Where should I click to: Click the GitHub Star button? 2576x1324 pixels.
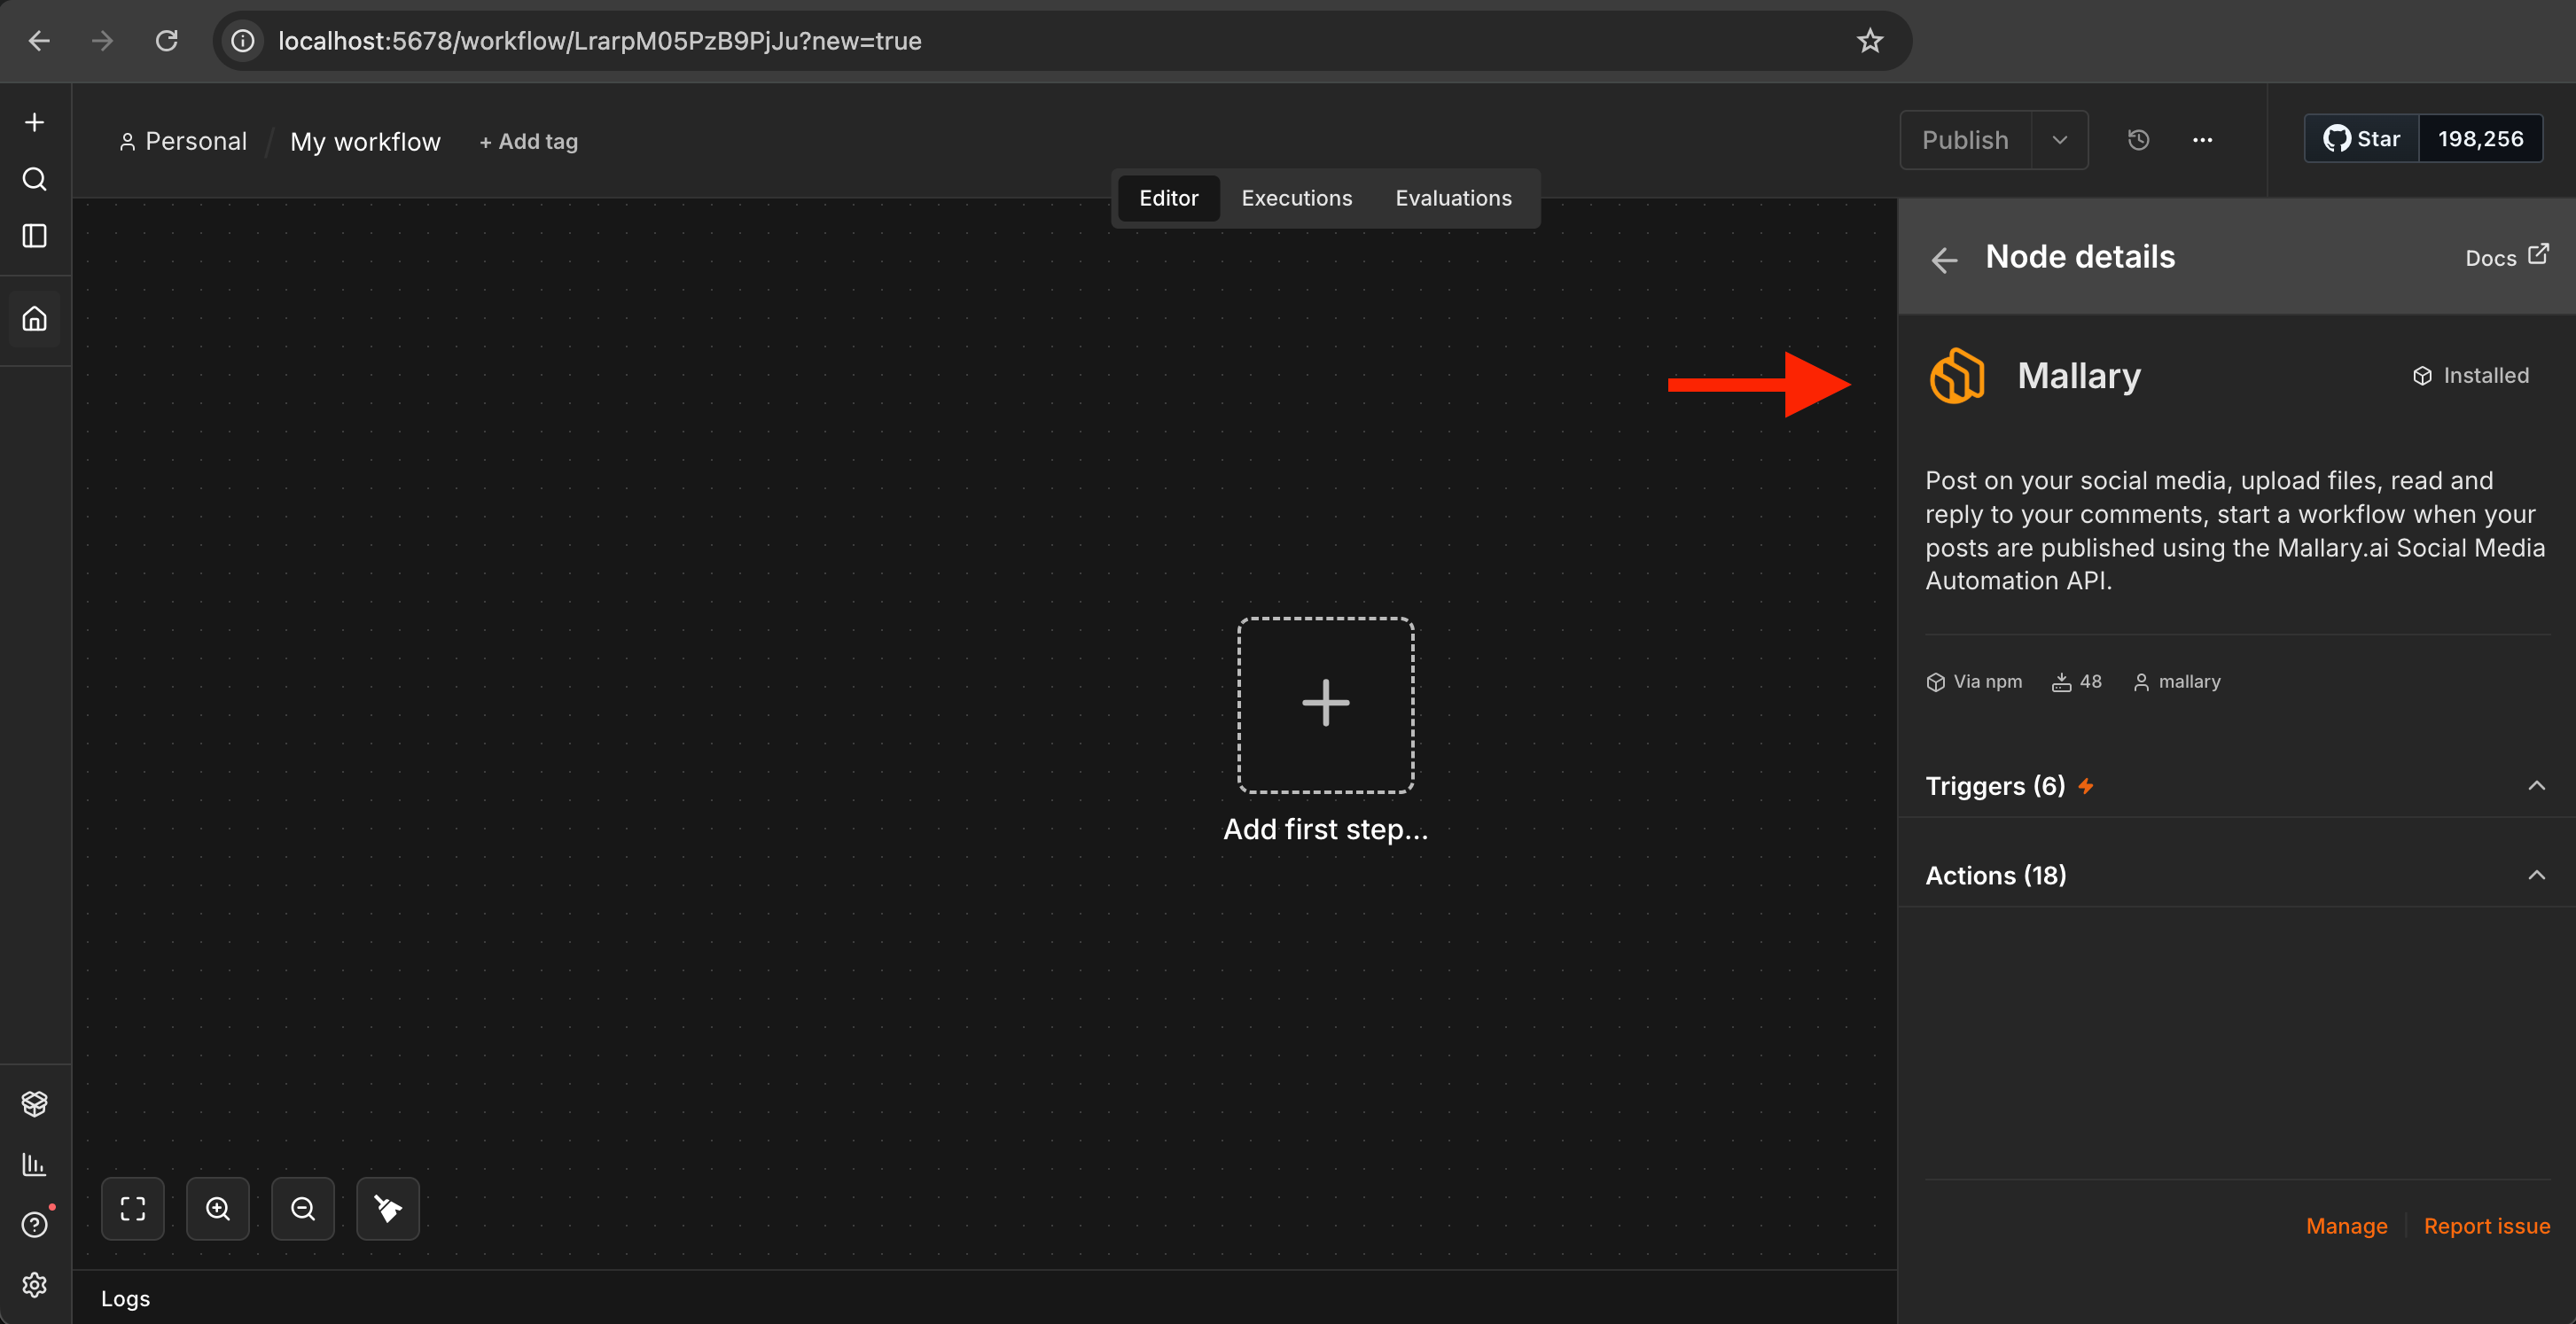point(2362,139)
